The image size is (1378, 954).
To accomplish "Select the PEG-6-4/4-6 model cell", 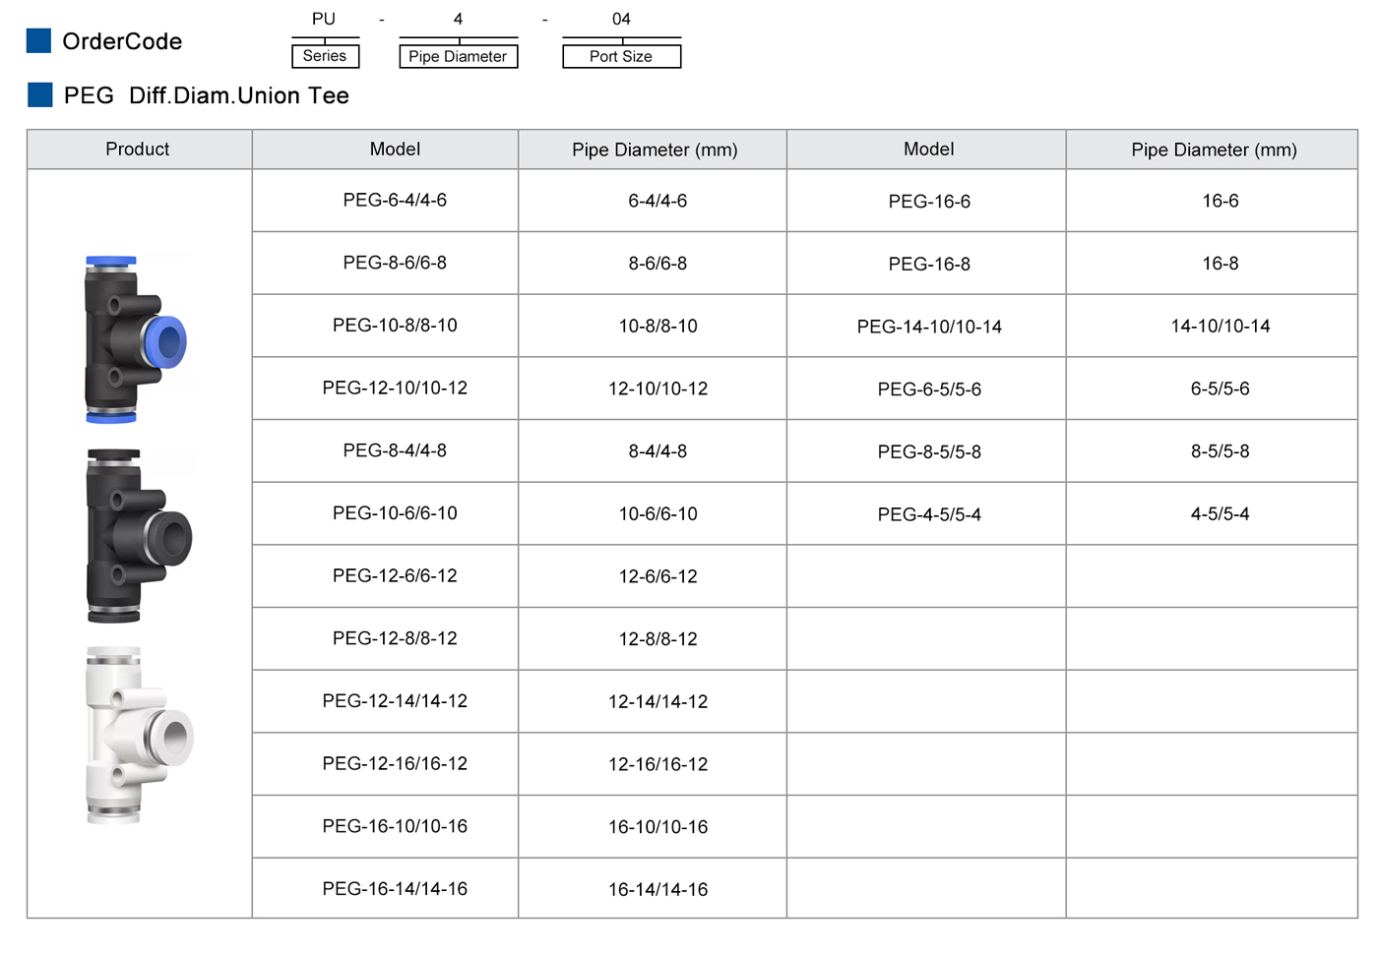I will pos(395,201).
